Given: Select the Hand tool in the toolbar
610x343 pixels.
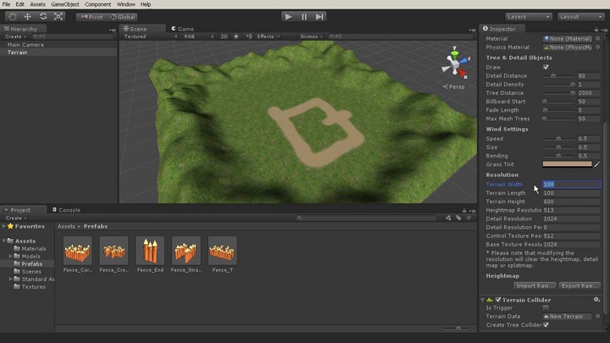Looking at the screenshot, I should (x=12, y=16).
